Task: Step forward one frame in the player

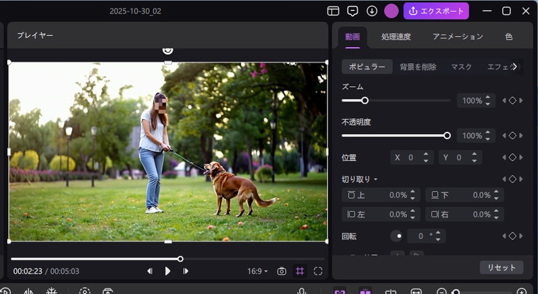Action: [186, 271]
